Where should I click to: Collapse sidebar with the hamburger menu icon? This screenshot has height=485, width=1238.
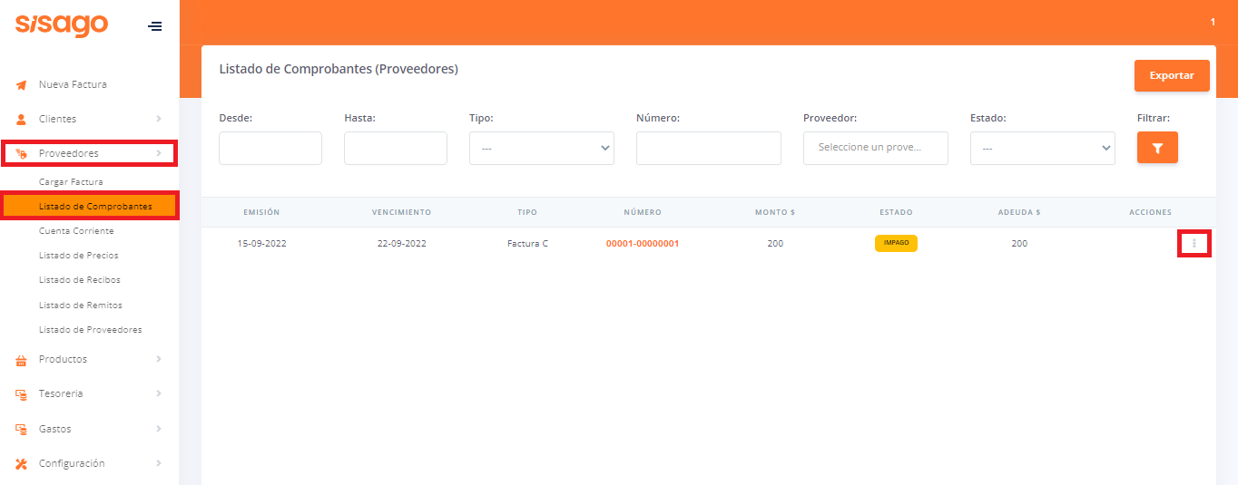[155, 26]
